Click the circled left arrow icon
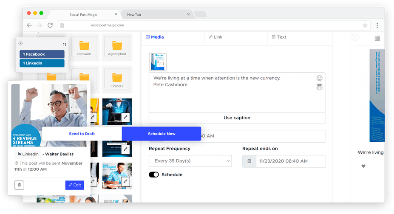 (355, 38)
